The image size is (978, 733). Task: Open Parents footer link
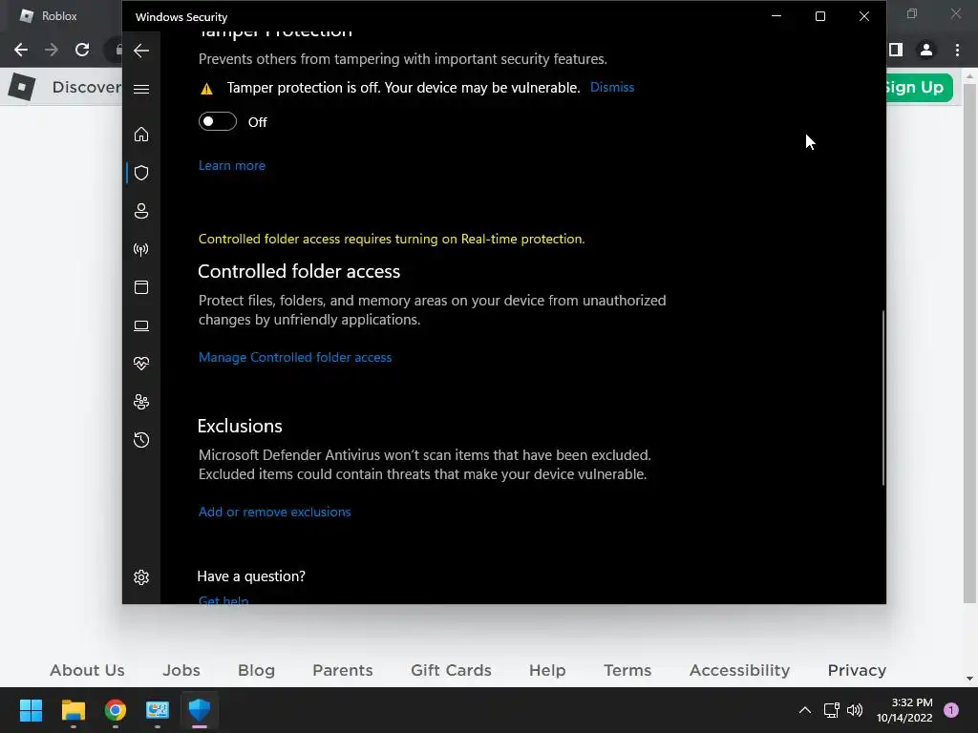[x=343, y=671]
